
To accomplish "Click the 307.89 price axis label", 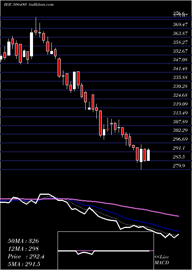I will click(180, 122).
